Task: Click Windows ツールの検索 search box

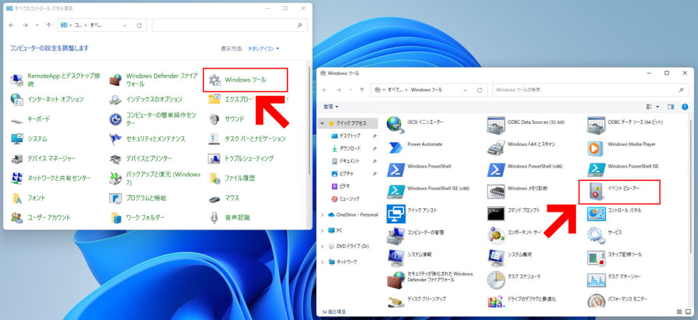Action: [590, 90]
